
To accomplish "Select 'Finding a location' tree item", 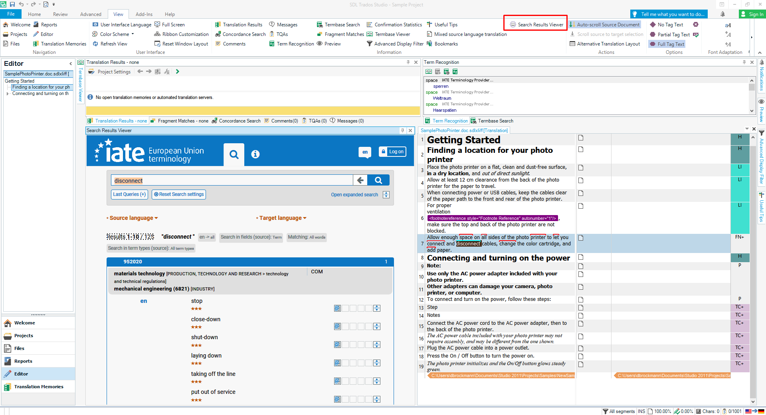I will 41,87.
